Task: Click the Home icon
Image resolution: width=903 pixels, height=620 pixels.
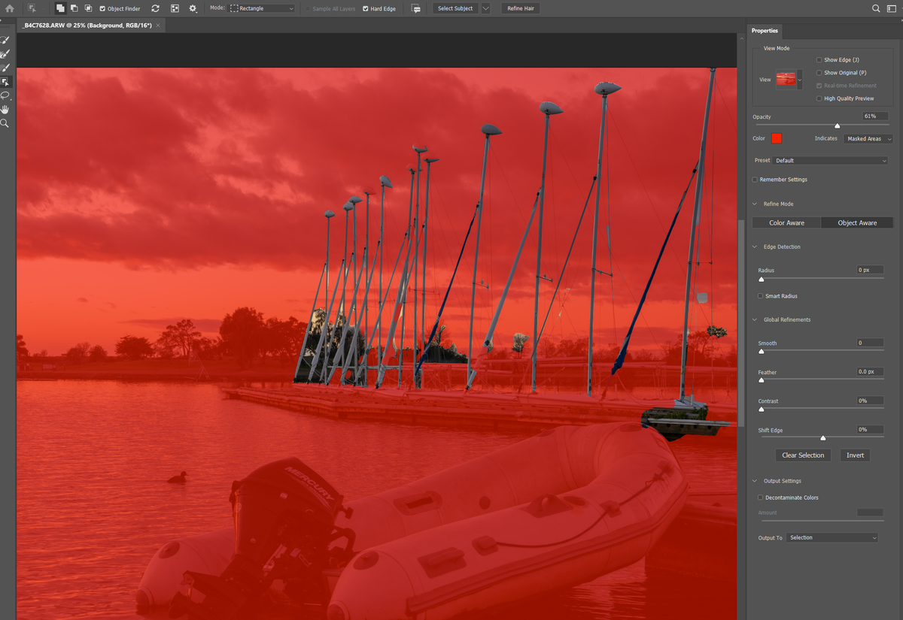Action: (10, 8)
